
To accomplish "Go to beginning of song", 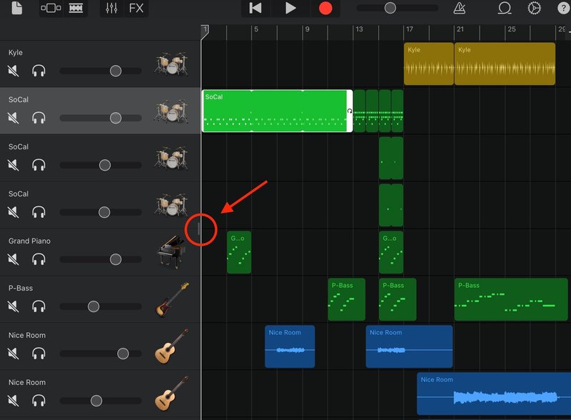I will point(256,8).
